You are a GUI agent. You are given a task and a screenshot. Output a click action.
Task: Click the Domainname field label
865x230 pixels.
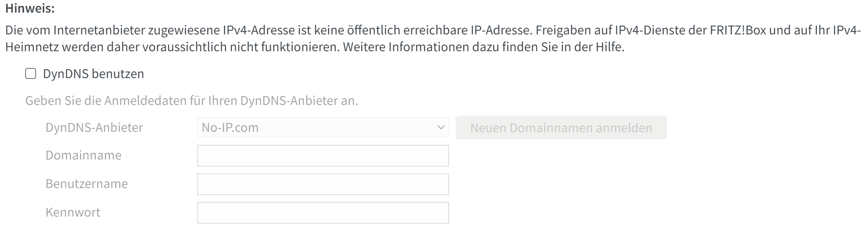(x=84, y=155)
